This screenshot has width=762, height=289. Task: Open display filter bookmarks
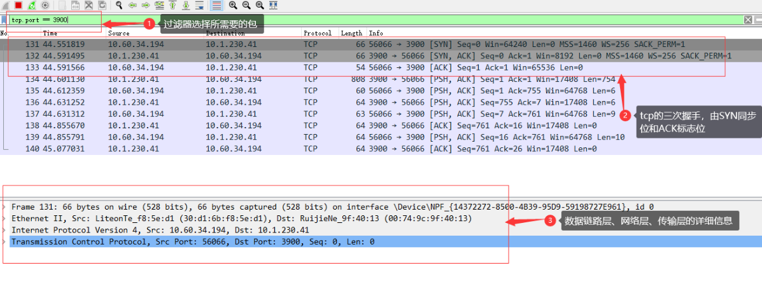(x=3, y=20)
